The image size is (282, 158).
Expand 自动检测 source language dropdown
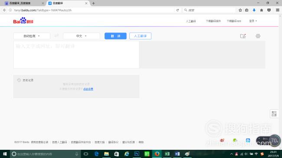pos(32,36)
